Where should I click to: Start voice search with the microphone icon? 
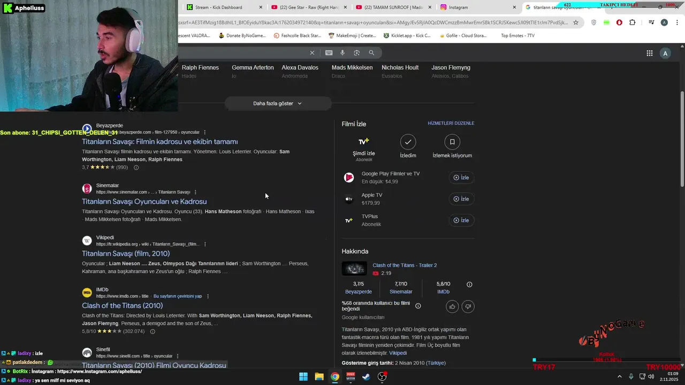(342, 52)
